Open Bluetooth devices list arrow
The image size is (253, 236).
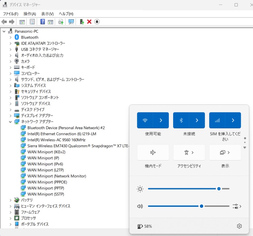click(197, 120)
